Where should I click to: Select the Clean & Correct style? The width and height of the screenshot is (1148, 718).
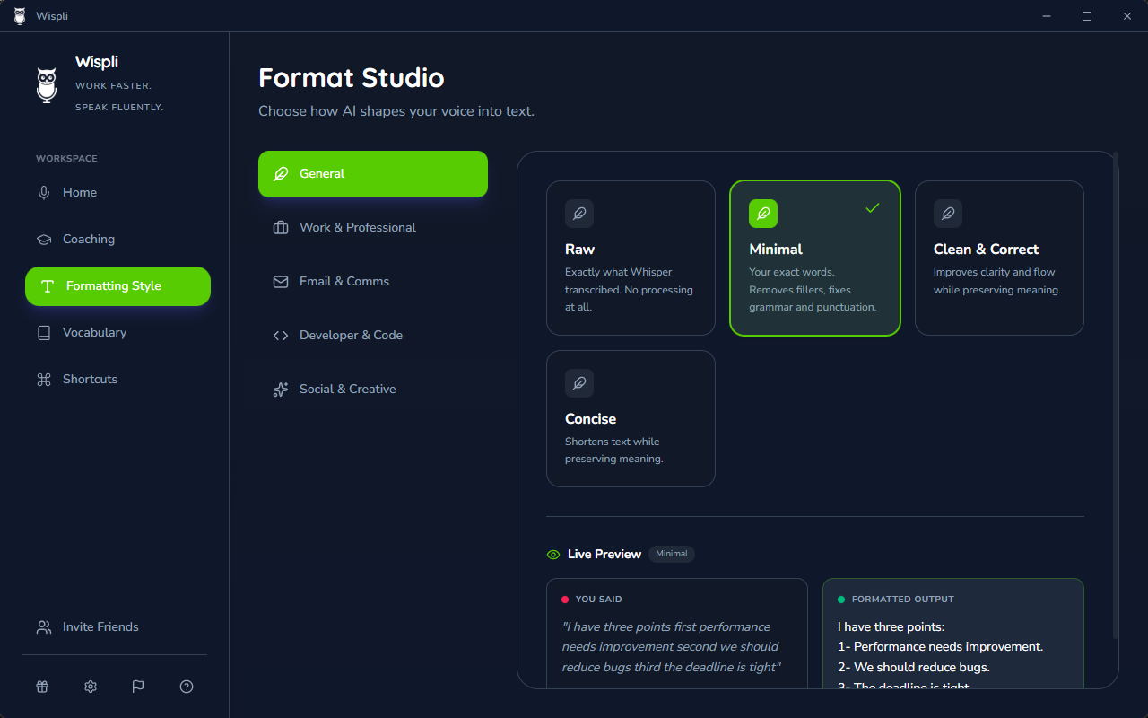[x=999, y=258]
